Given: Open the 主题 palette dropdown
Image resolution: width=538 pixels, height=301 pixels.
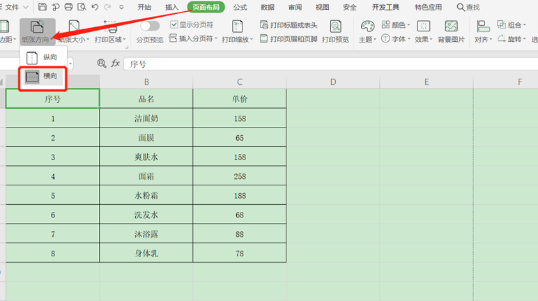Looking at the screenshot, I should tap(367, 31).
